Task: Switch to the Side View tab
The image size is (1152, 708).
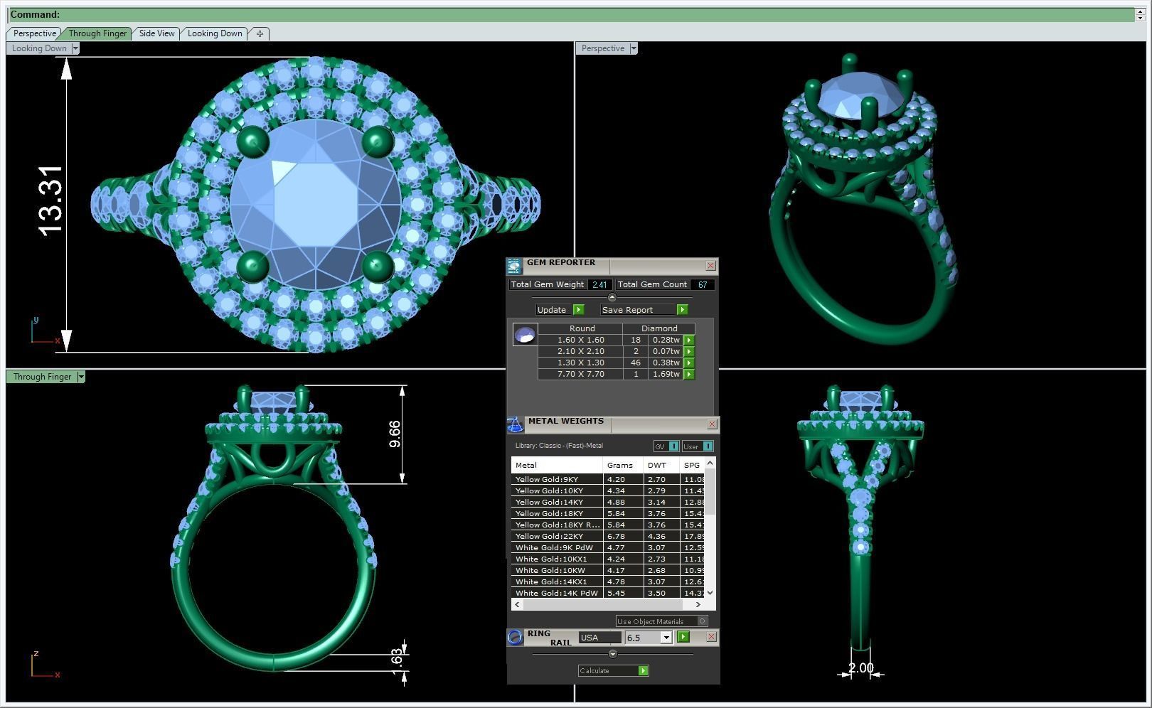Action: pyautogui.click(x=156, y=33)
